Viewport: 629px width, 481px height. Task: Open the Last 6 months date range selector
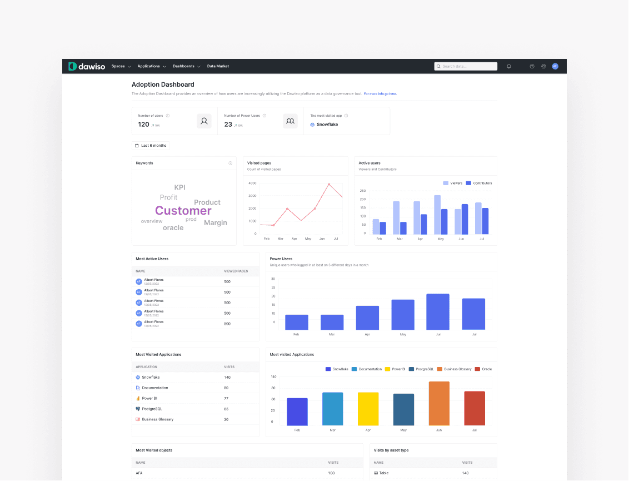[x=151, y=145]
